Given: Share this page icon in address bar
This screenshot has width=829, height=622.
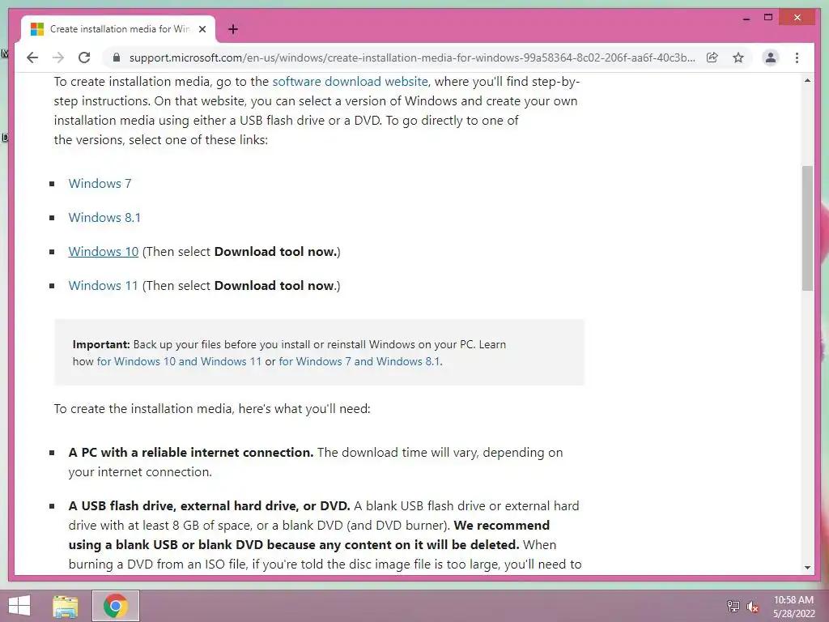Looking at the screenshot, I should [712, 58].
